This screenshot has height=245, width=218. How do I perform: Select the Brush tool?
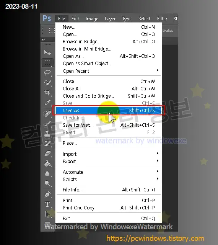click(x=47, y=124)
